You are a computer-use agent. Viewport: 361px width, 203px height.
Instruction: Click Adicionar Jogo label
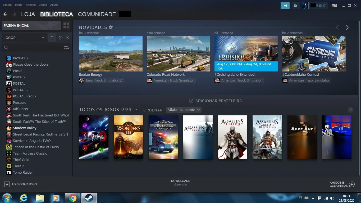(24, 184)
